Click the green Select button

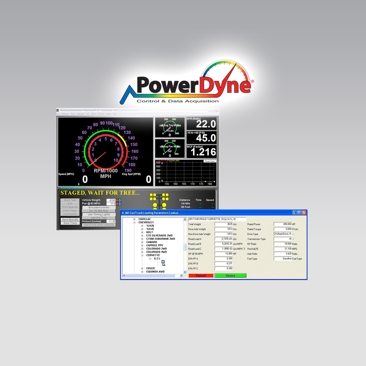click(x=231, y=275)
